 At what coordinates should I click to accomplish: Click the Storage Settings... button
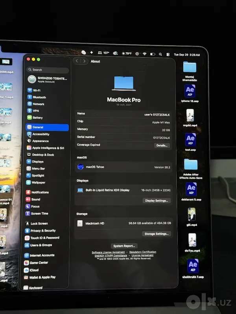[157, 234]
